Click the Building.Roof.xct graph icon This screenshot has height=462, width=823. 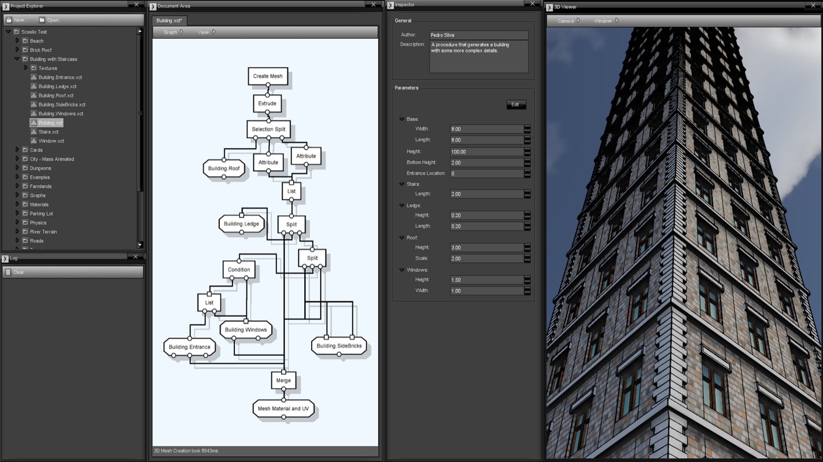click(34, 95)
